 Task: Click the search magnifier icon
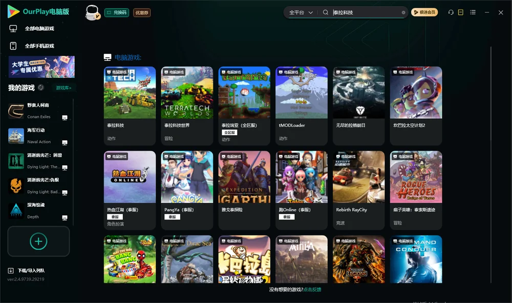pyautogui.click(x=326, y=12)
